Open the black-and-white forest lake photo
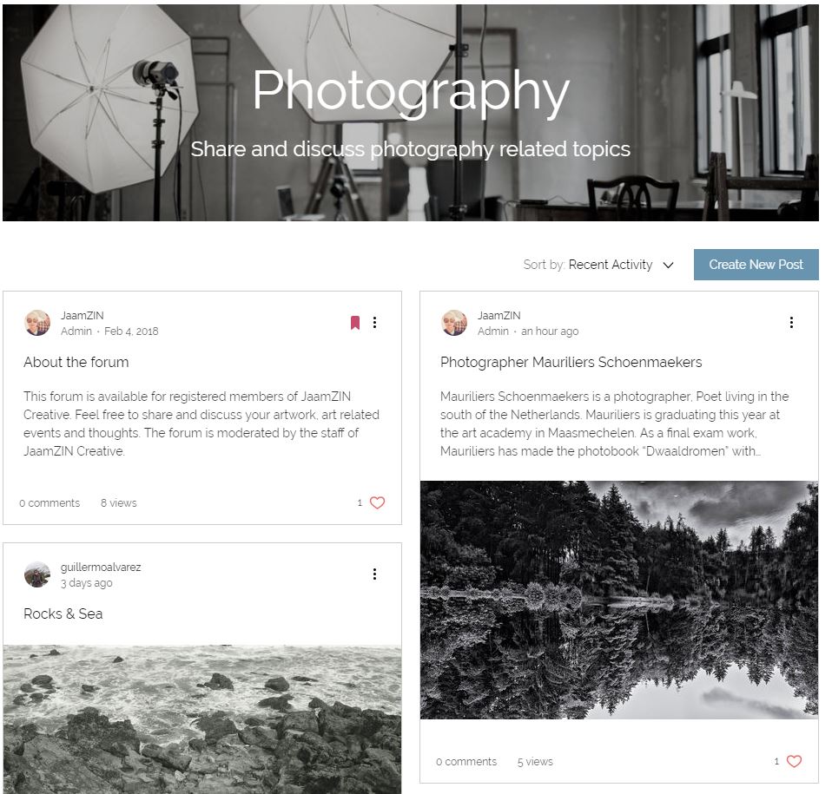 618,600
